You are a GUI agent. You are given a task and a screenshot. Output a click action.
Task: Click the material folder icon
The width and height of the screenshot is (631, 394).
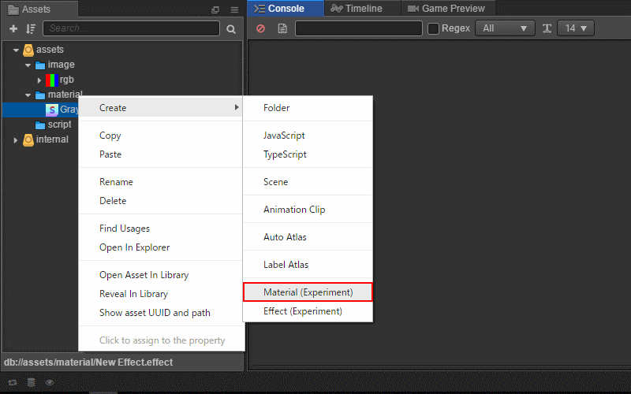click(x=40, y=95)
